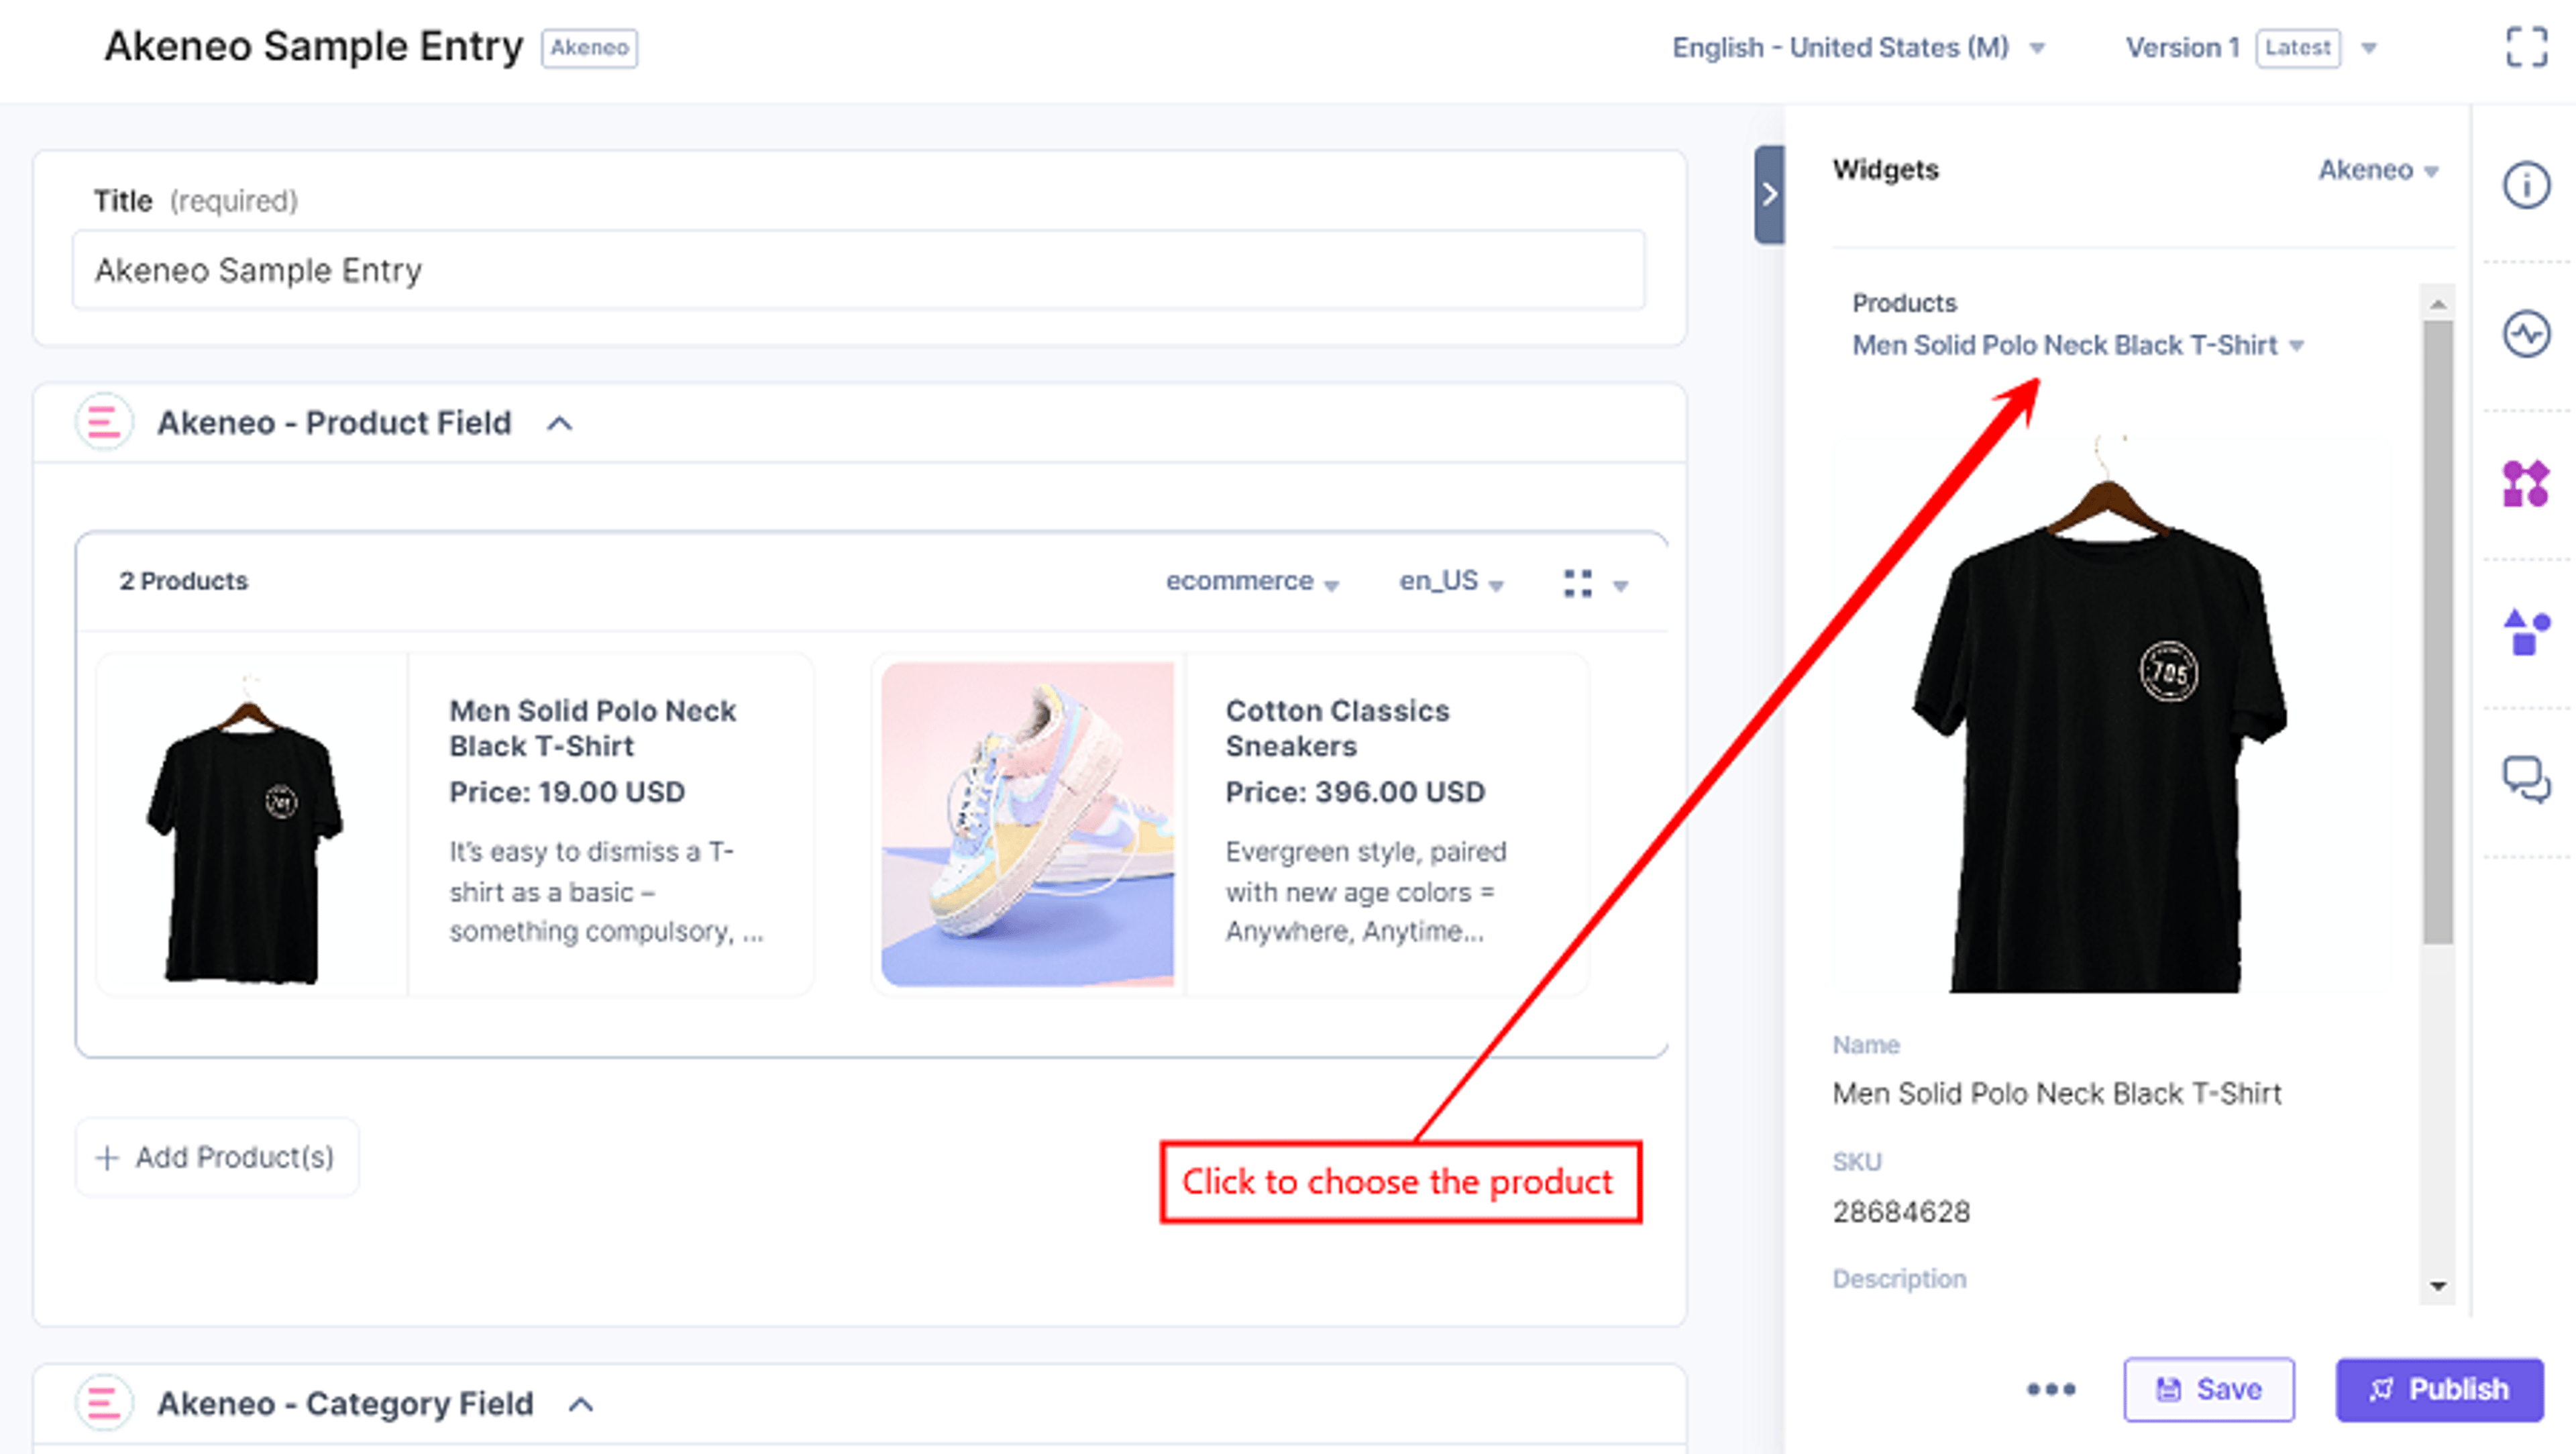2576x1454 pixels.
Task: Open the three dots more options
Action: tap(2051, 1389)
